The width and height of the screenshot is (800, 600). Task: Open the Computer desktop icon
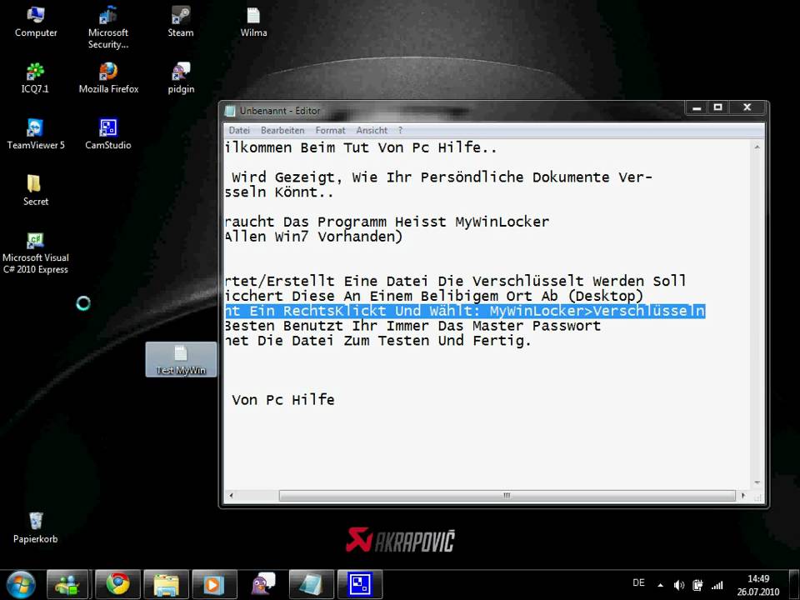36,22
